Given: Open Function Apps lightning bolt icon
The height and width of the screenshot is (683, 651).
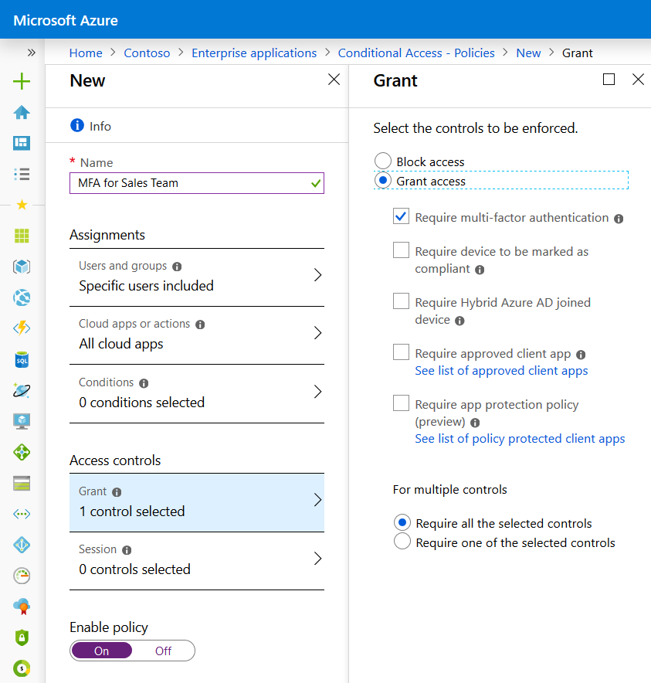Looking at the screenshot, I should (x=22, y=328).
